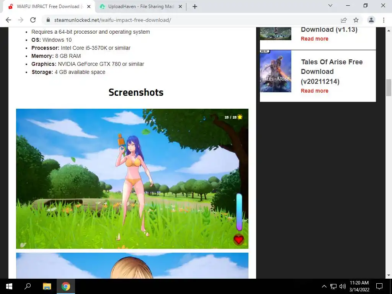Viewport: 392px width, 294px height.
Task: Open Tales Of Arise Free Download link
Action: (x=332, y=72)
